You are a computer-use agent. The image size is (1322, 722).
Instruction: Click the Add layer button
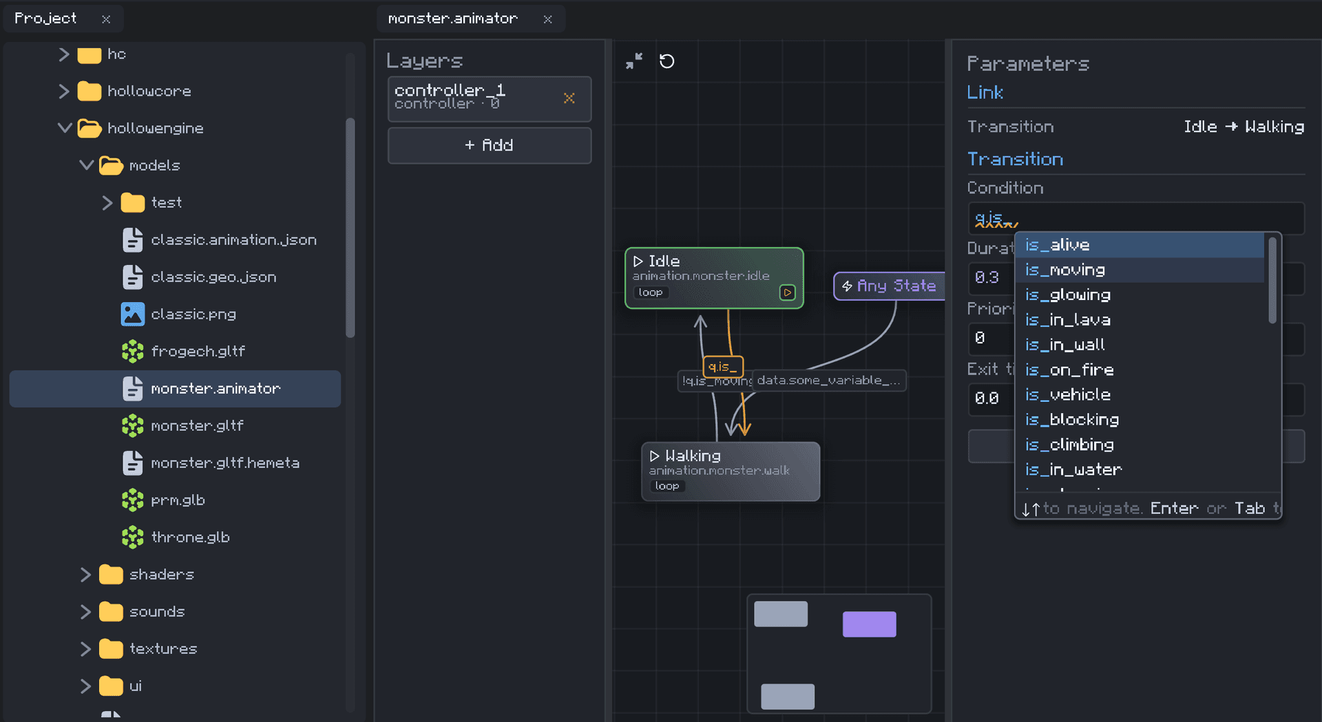pos(490,145)
